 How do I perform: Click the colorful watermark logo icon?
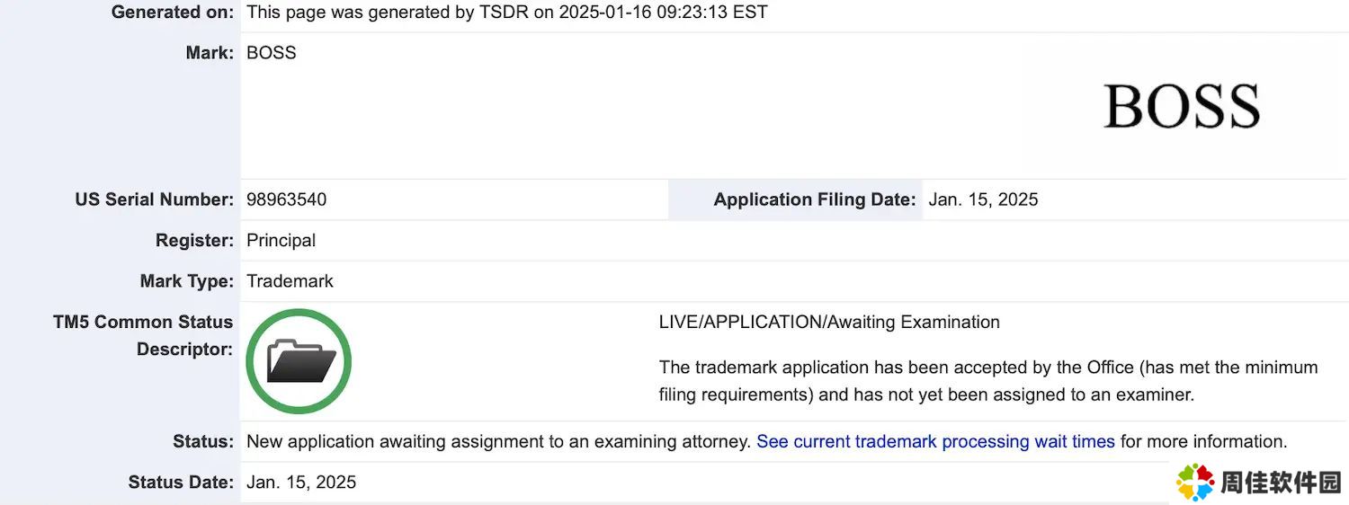(x=1195, y=483)
